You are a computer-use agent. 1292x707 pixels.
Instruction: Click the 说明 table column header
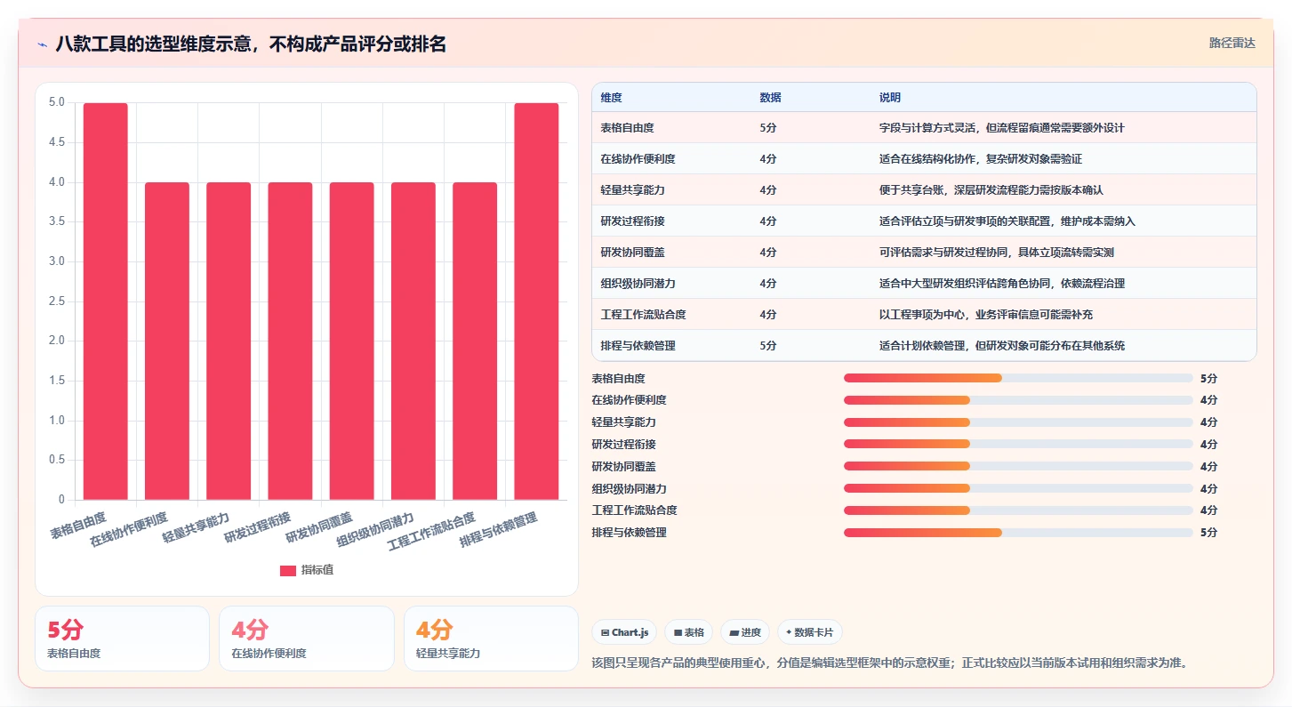tap(890, 97)
